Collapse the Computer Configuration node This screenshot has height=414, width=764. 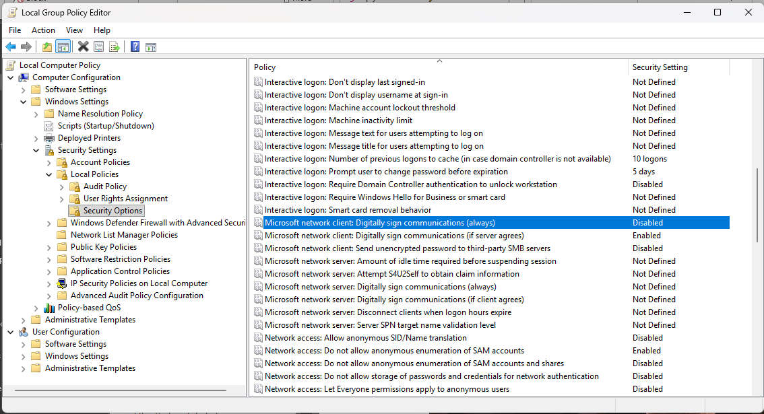click(x=11, y=77)
